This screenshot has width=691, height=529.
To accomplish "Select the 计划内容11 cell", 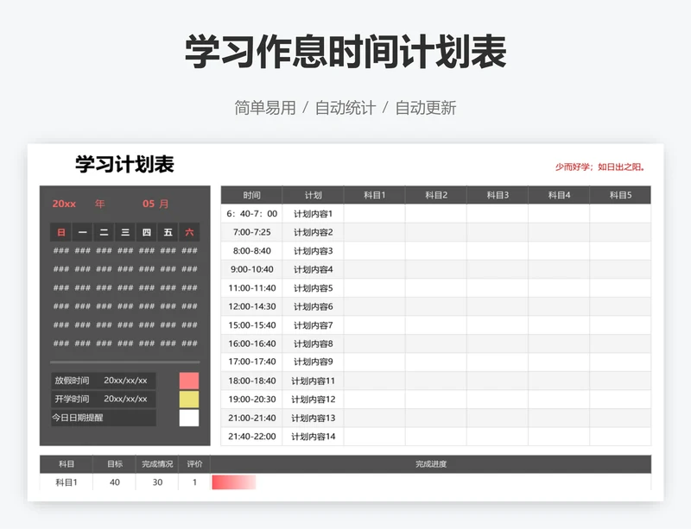I will (313, 381).
